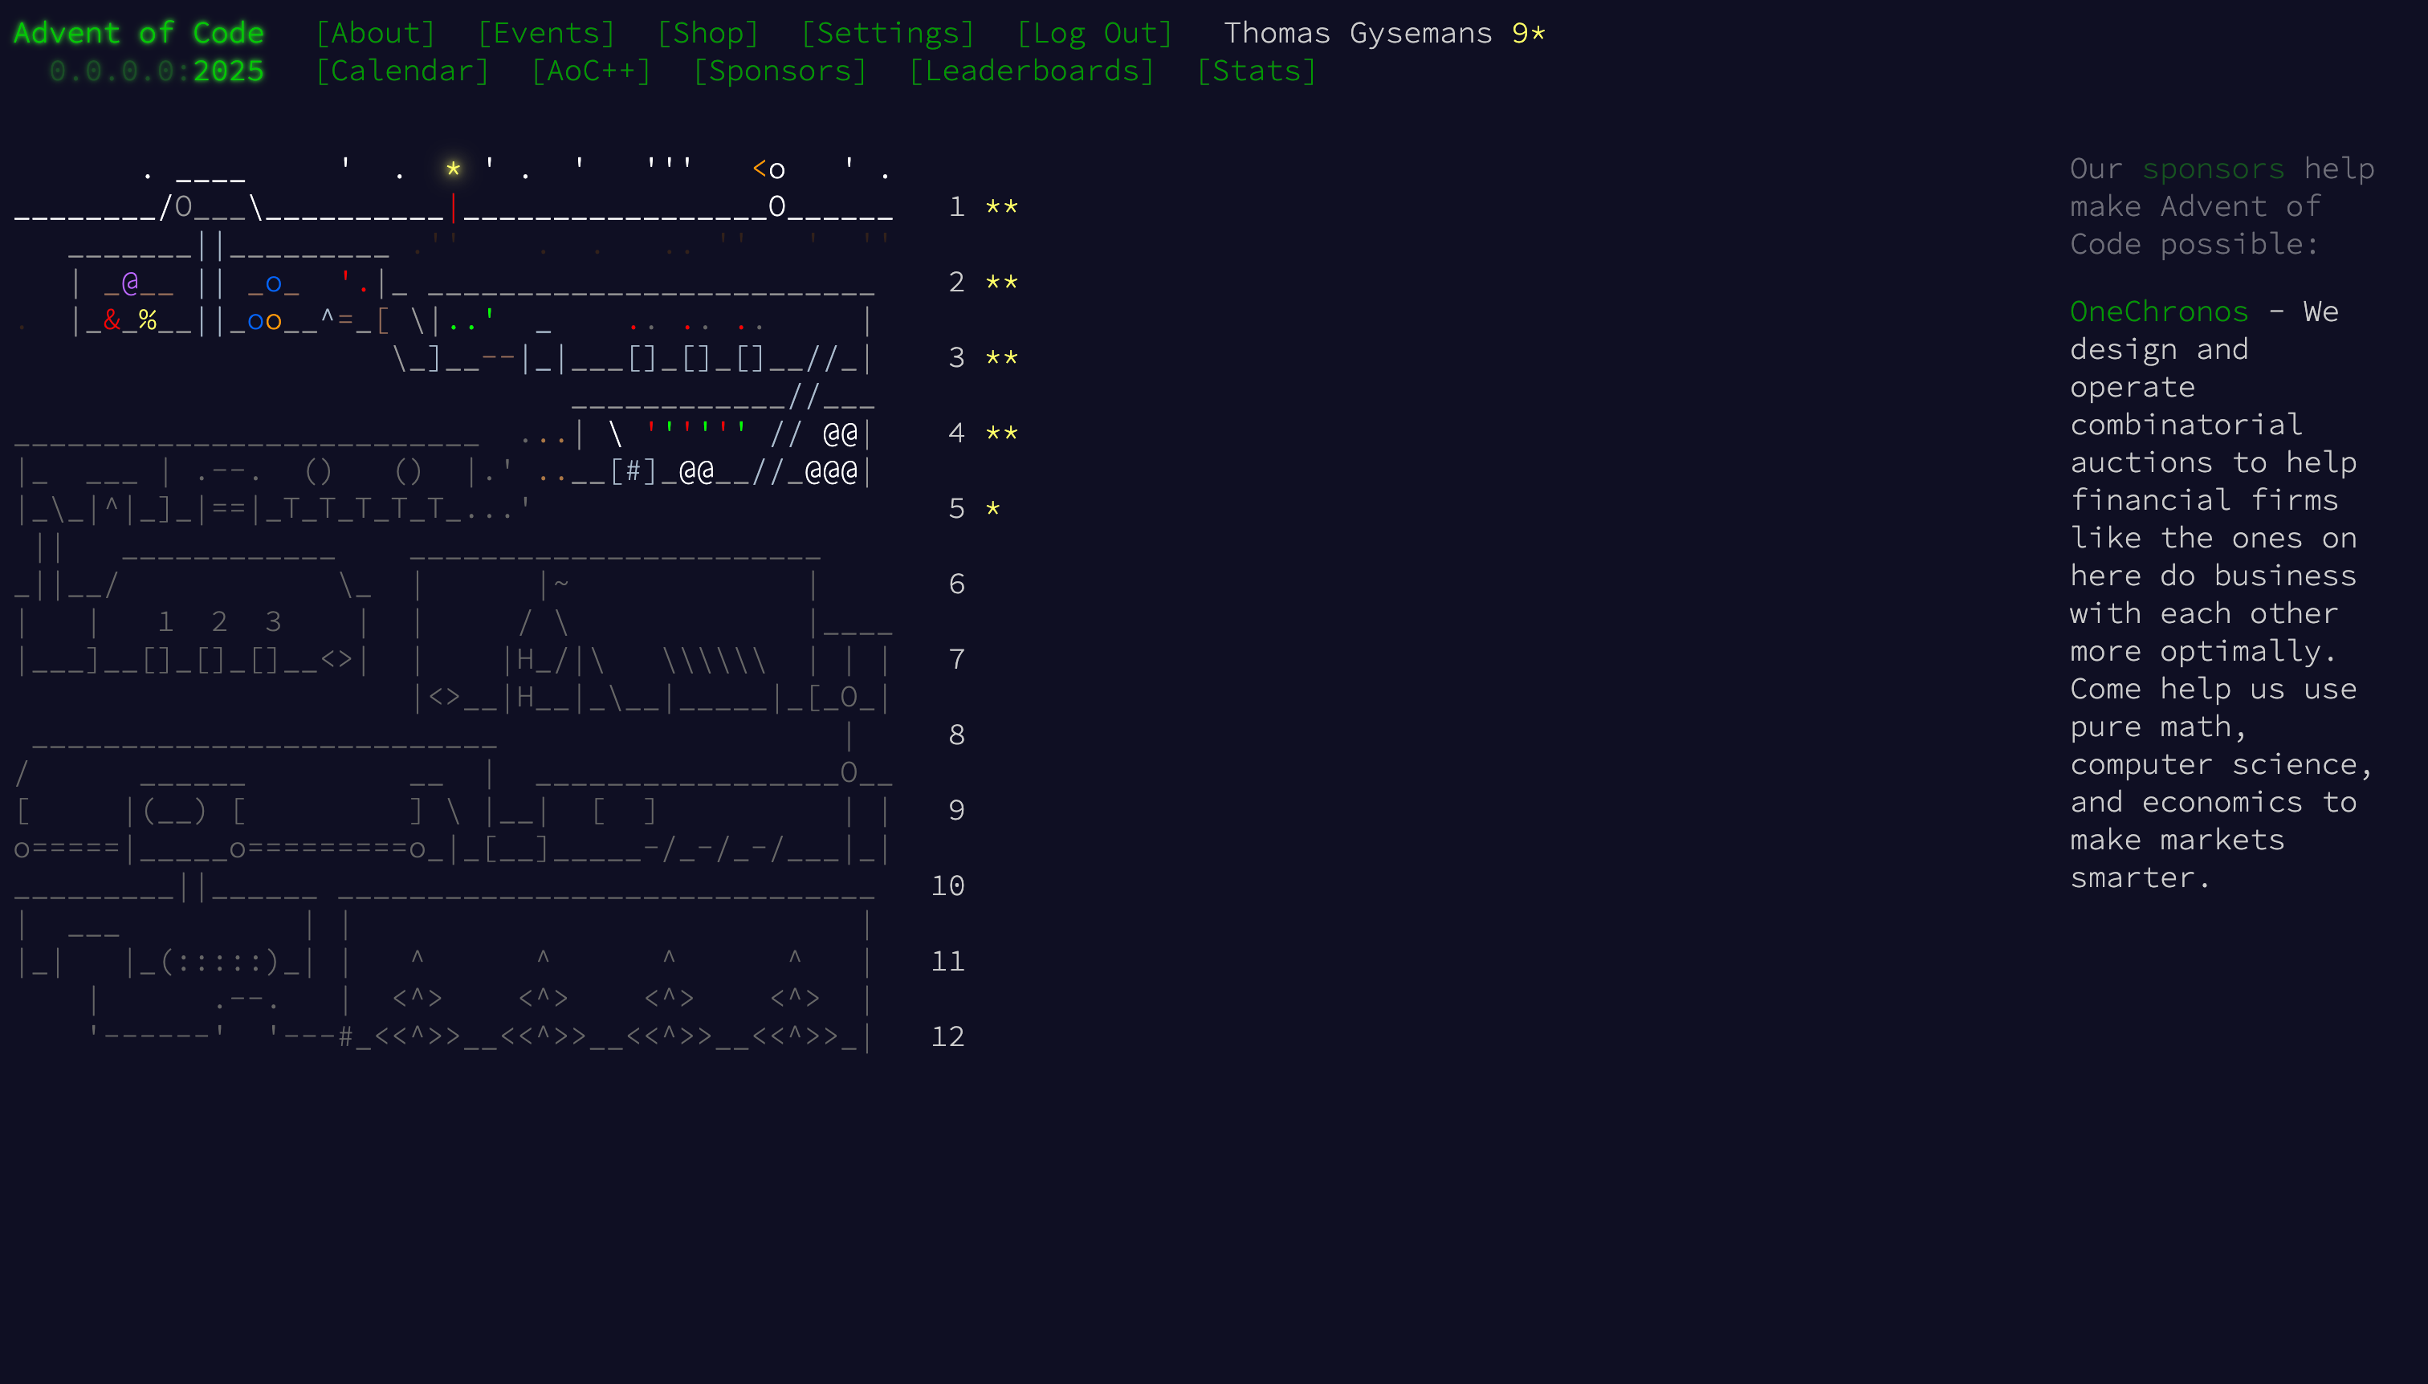This screenshot has width=2428, height=1384.
Task: Open the Stats page
Action: tap(1257, 71)
